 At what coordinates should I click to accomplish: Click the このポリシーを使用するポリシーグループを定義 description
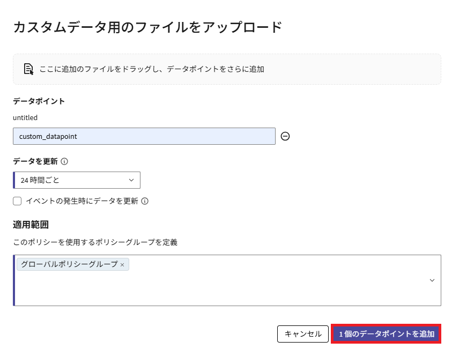click(x=95, y=242)
